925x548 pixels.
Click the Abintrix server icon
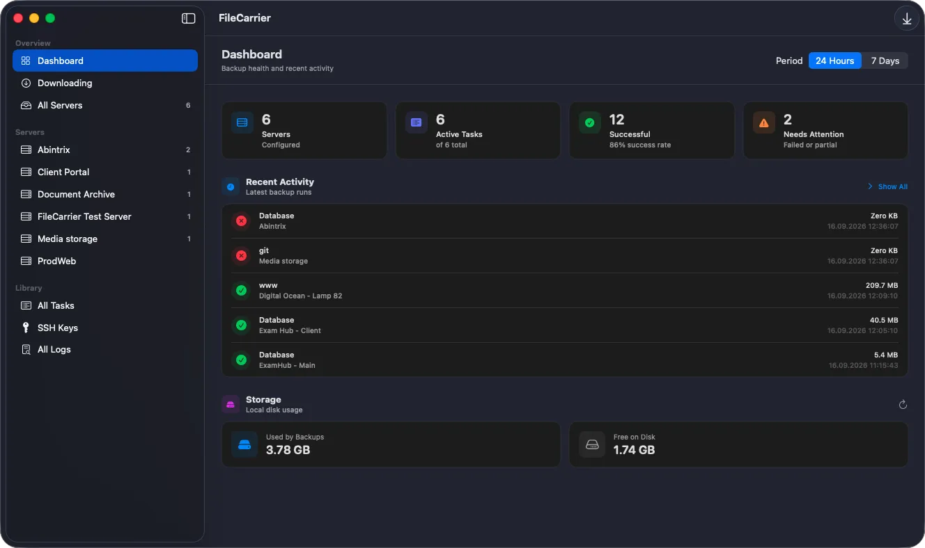click(x=26, y=150)
